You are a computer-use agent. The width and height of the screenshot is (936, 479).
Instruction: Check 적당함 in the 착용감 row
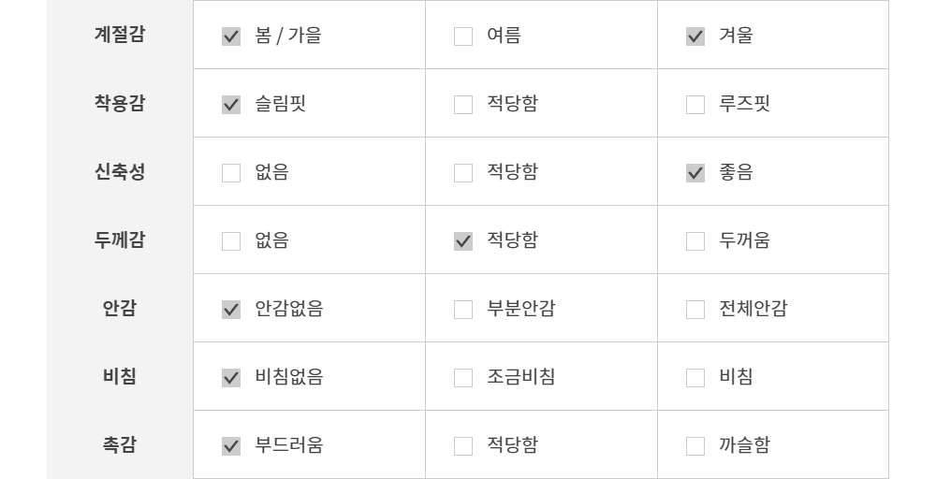coord(463,105)
